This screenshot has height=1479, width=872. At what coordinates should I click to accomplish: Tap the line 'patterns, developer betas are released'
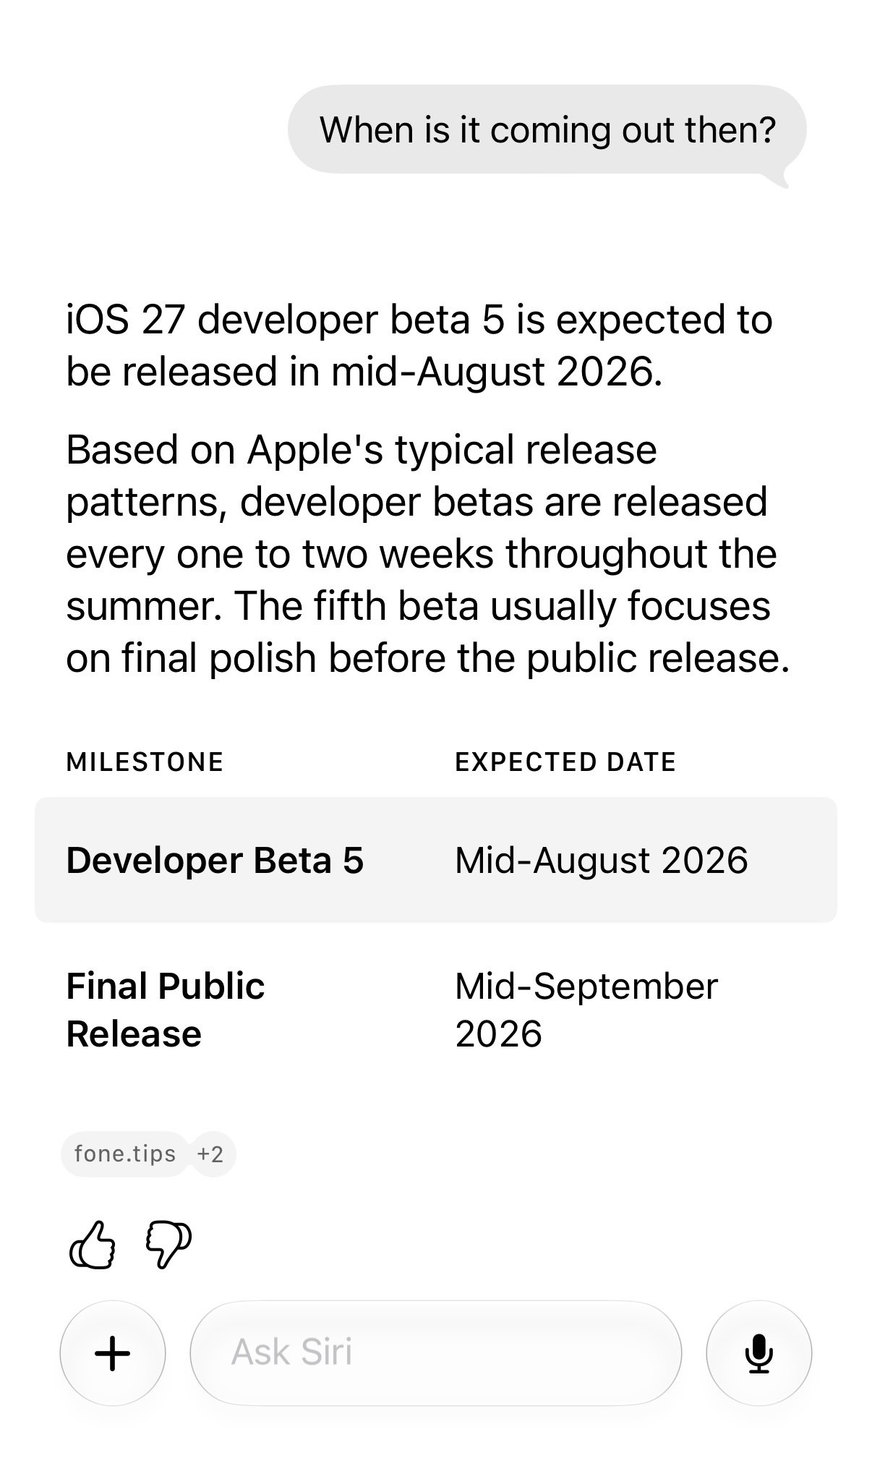[x=416, y=502]
